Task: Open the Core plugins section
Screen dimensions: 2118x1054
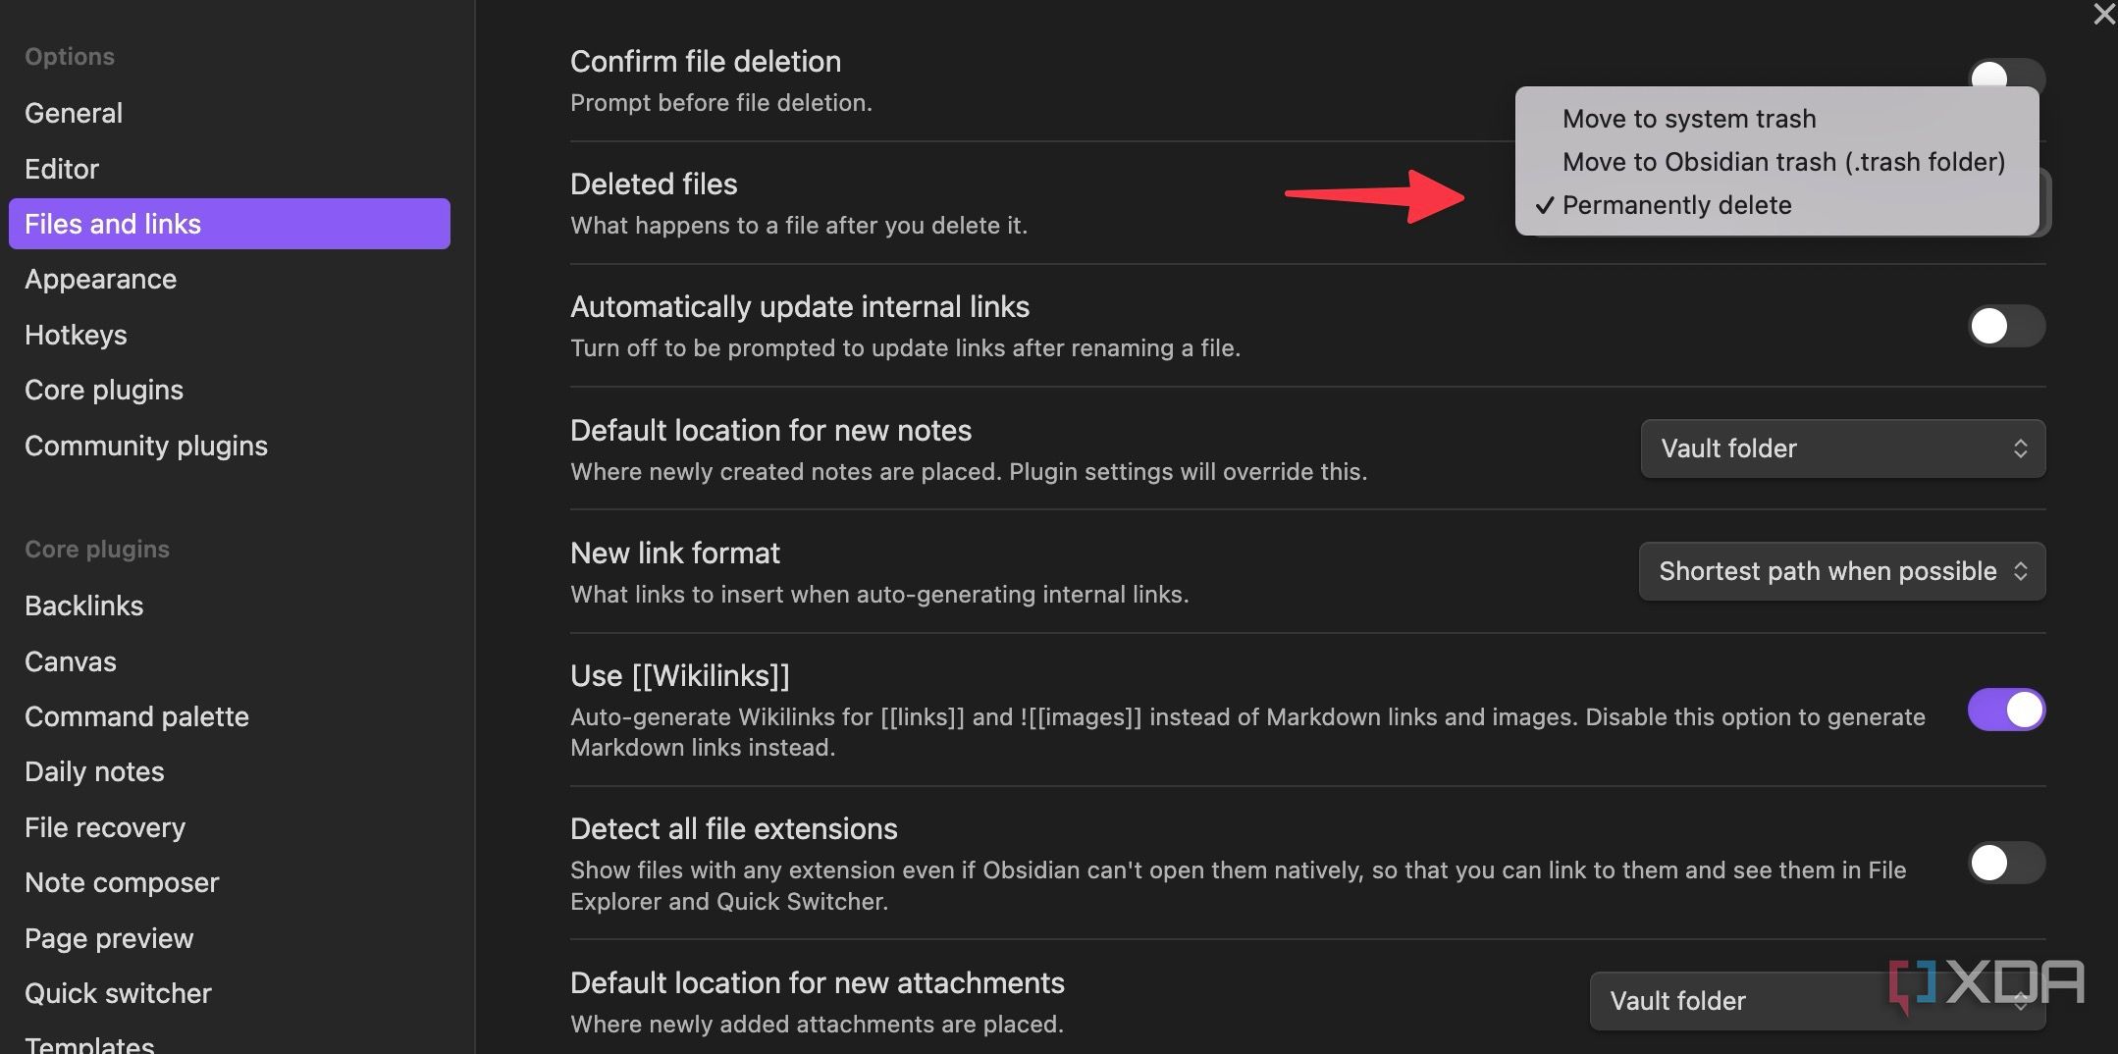Action: pyautogui.click(x=103, y=390)
